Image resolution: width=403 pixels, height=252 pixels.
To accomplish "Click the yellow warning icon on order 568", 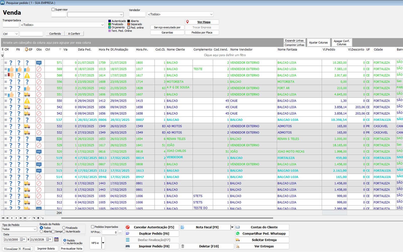I will (x=27, y=75).
